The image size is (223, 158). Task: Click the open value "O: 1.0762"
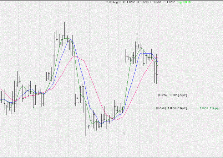pyautogui.click(x=129, y=2)
